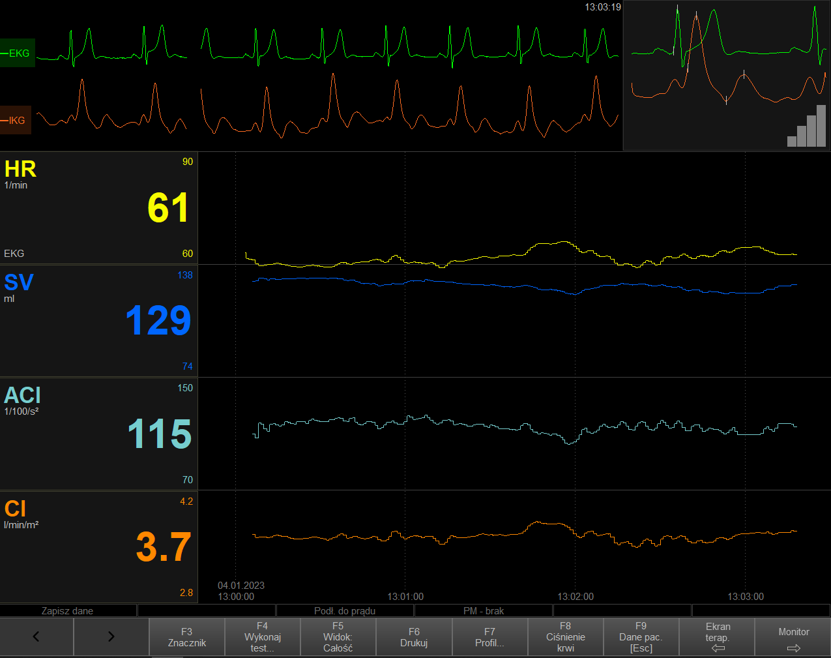831x658 pixels.
Task: Check PM - brak pacemaker status
Action: [484, 610]
